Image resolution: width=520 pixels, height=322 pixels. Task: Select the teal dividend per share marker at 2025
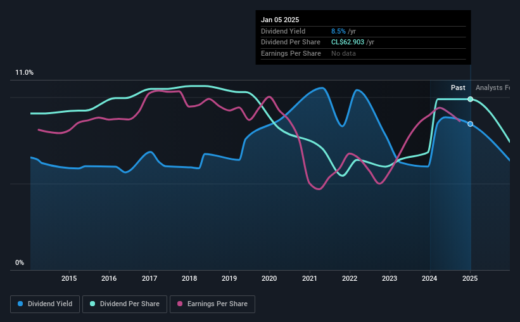click(x=470, y=99)
